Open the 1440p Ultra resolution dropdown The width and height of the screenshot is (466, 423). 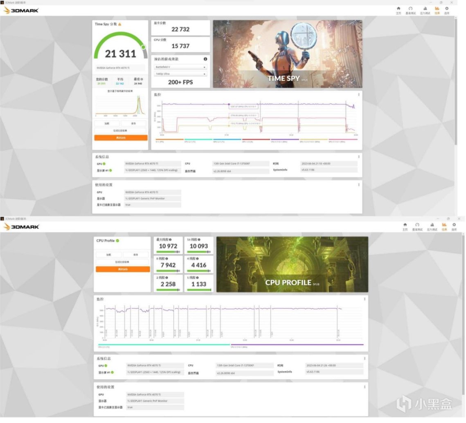click(180, 74)
